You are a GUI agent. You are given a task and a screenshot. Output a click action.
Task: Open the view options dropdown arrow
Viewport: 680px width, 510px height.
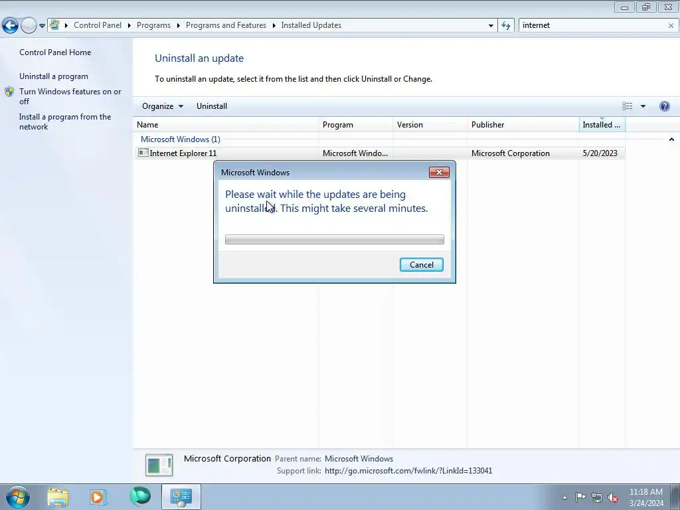(643, 106)
